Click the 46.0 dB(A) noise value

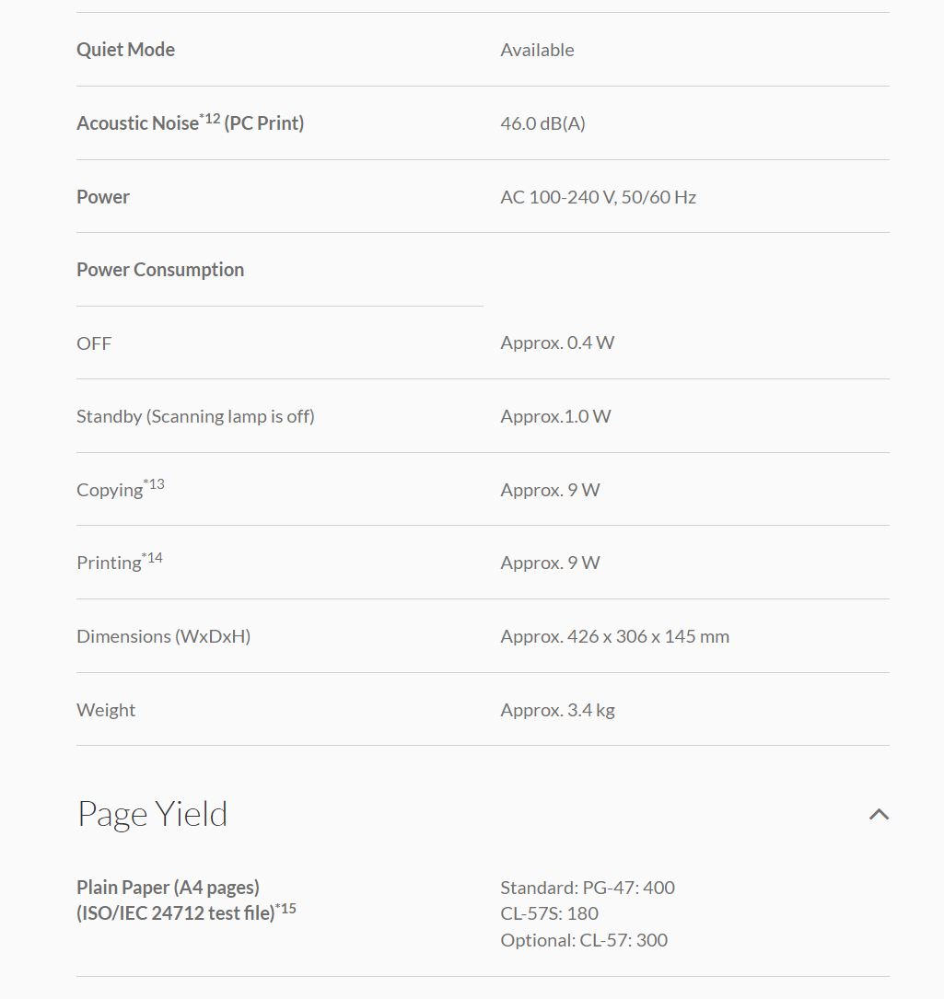542,123
